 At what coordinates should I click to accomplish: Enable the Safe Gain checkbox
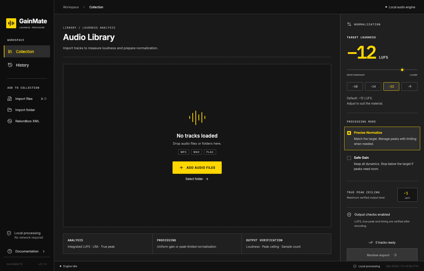pyautogui.click(x=349, y=158)
